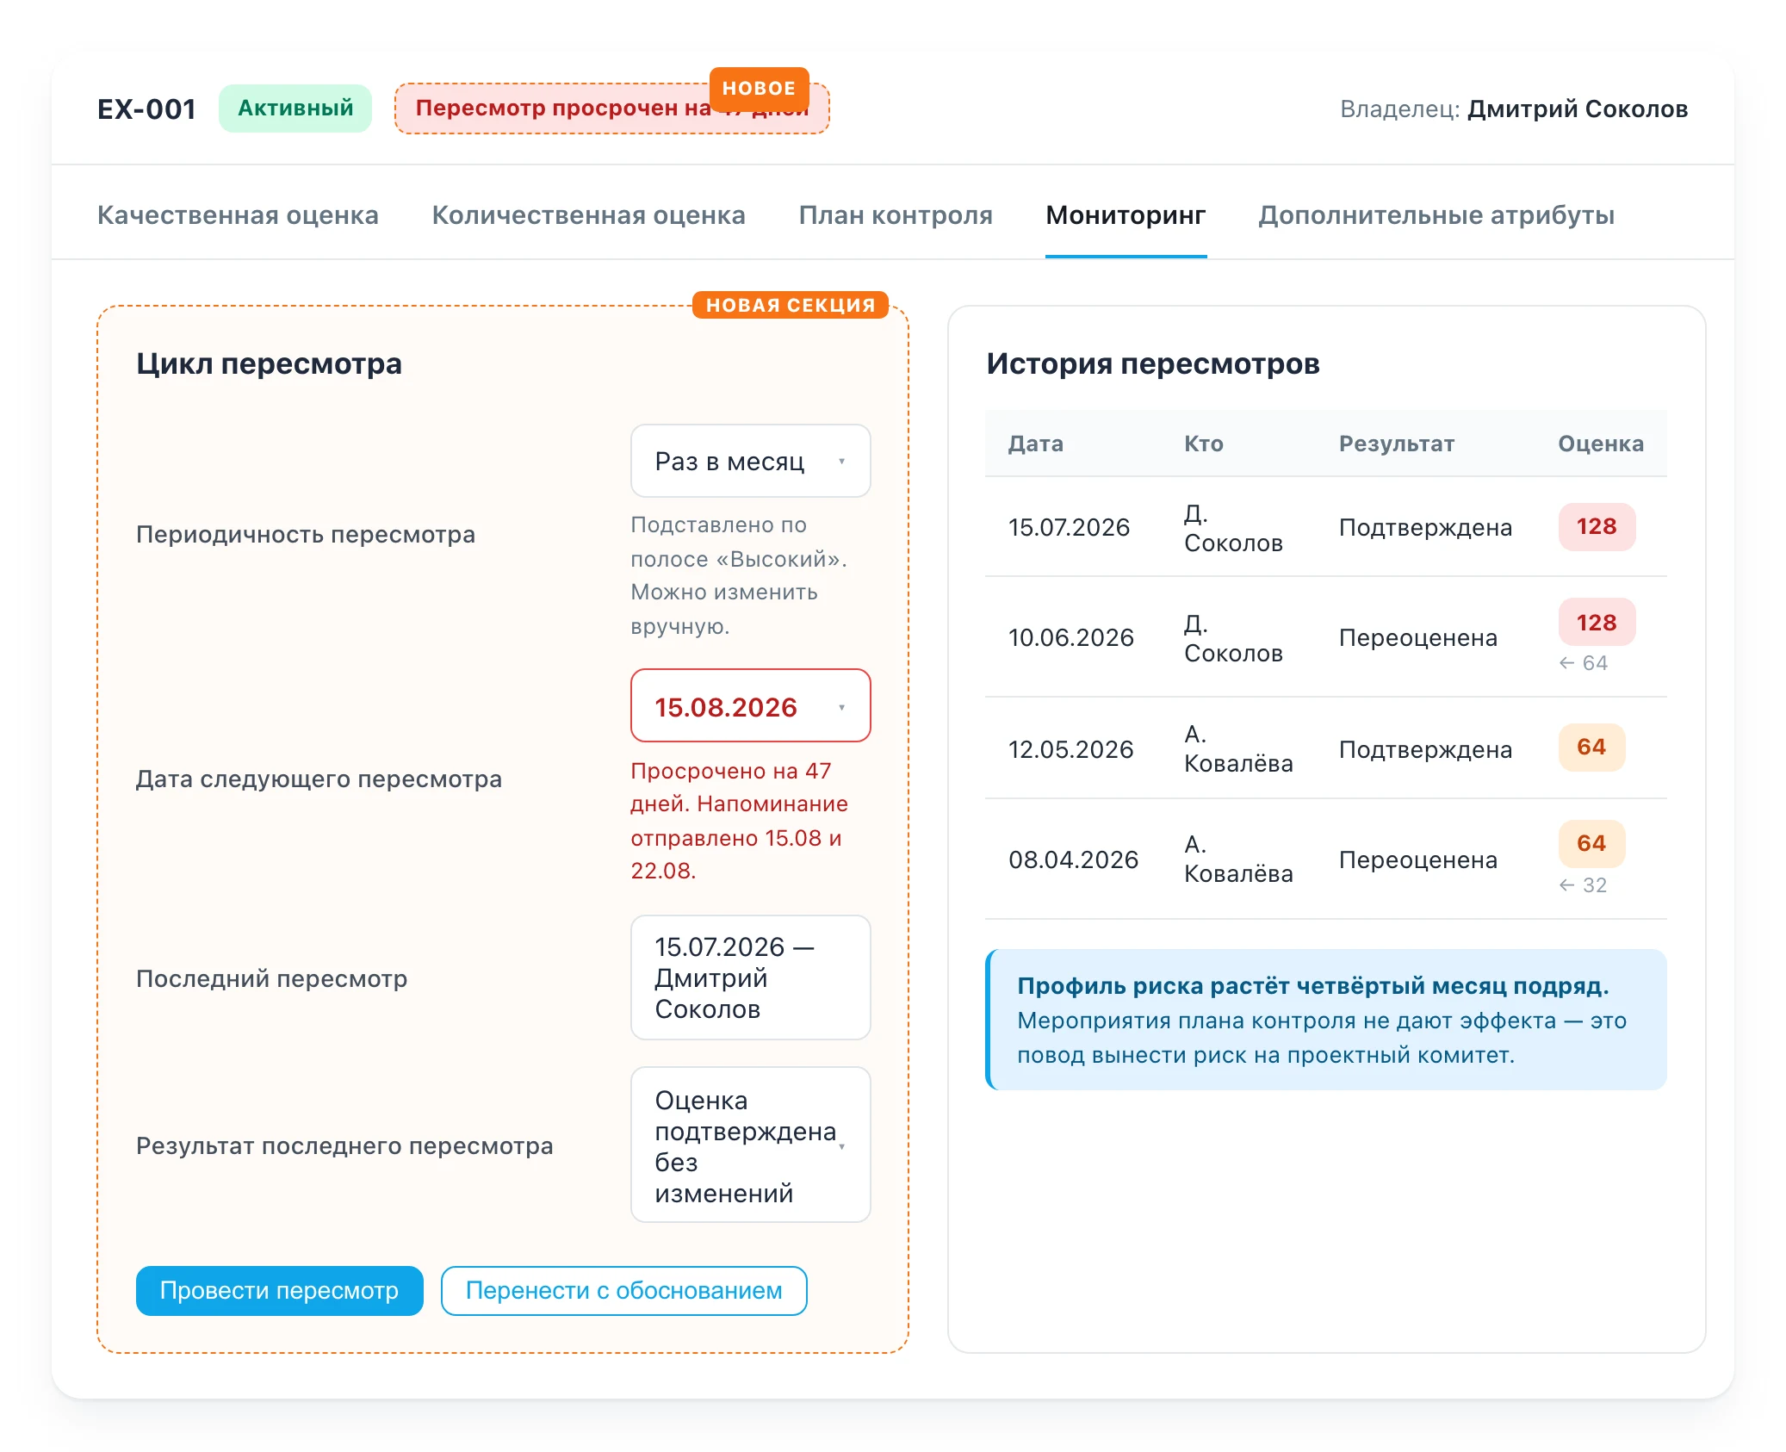Switch to Количественная оценка tab

point(588,215)
